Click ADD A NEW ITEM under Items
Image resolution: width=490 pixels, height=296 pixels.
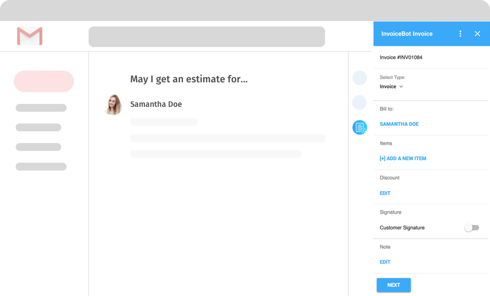click(403, 159)
